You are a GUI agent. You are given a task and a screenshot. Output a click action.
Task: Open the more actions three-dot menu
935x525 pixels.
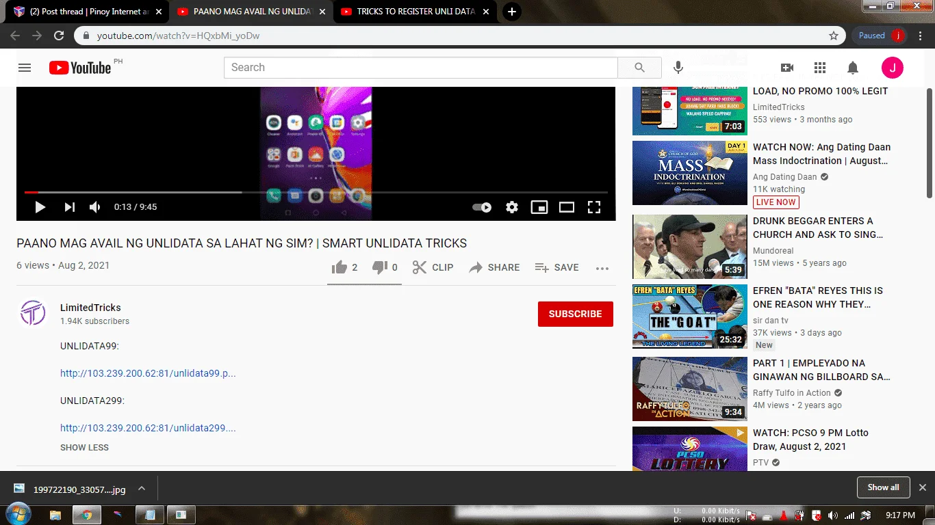[602, 268]
